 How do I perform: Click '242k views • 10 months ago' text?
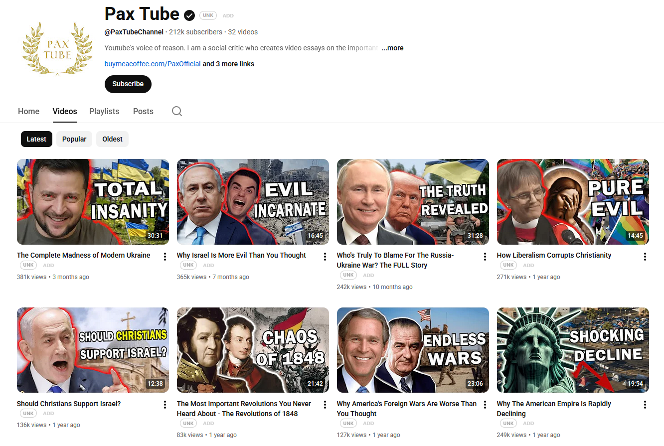[375, 287]
